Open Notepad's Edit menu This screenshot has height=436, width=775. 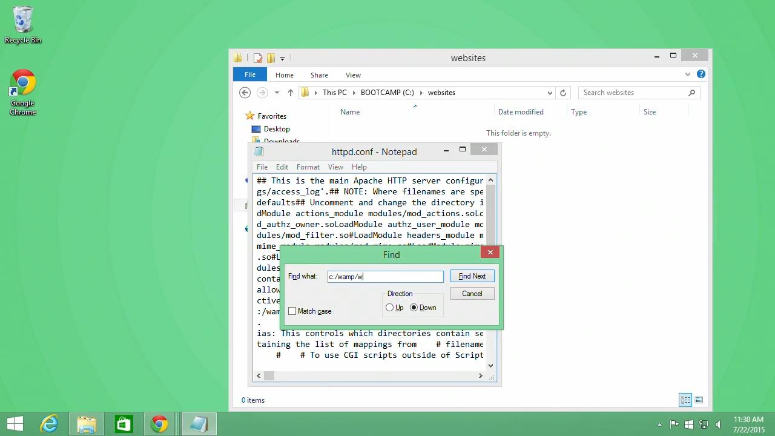pyautogui.click(x=282, y=167)
